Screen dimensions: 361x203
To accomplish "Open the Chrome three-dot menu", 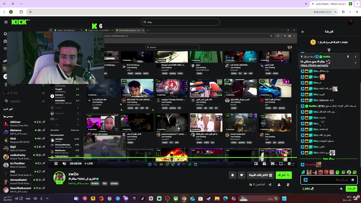I will point(4,12).
